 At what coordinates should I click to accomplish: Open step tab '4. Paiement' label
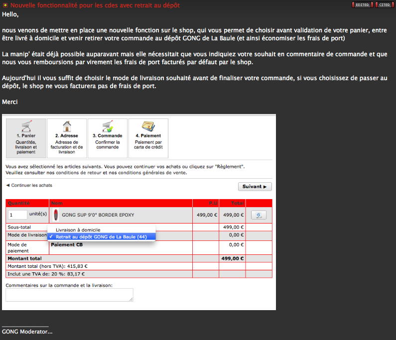point(148,135)
